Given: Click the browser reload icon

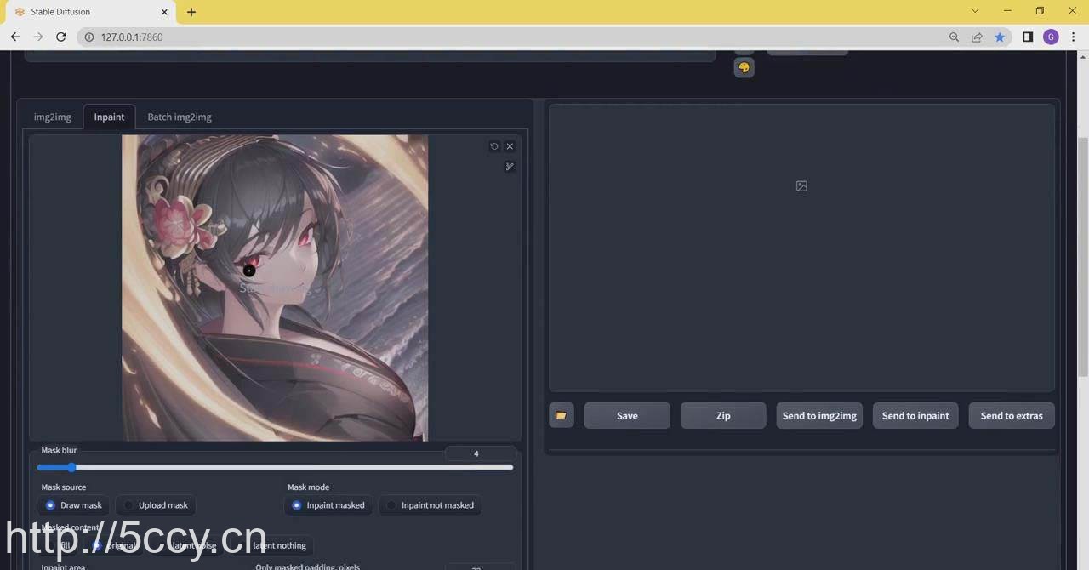Looking at the screenshot, I should pyautogui.click(x=61, y=37).
